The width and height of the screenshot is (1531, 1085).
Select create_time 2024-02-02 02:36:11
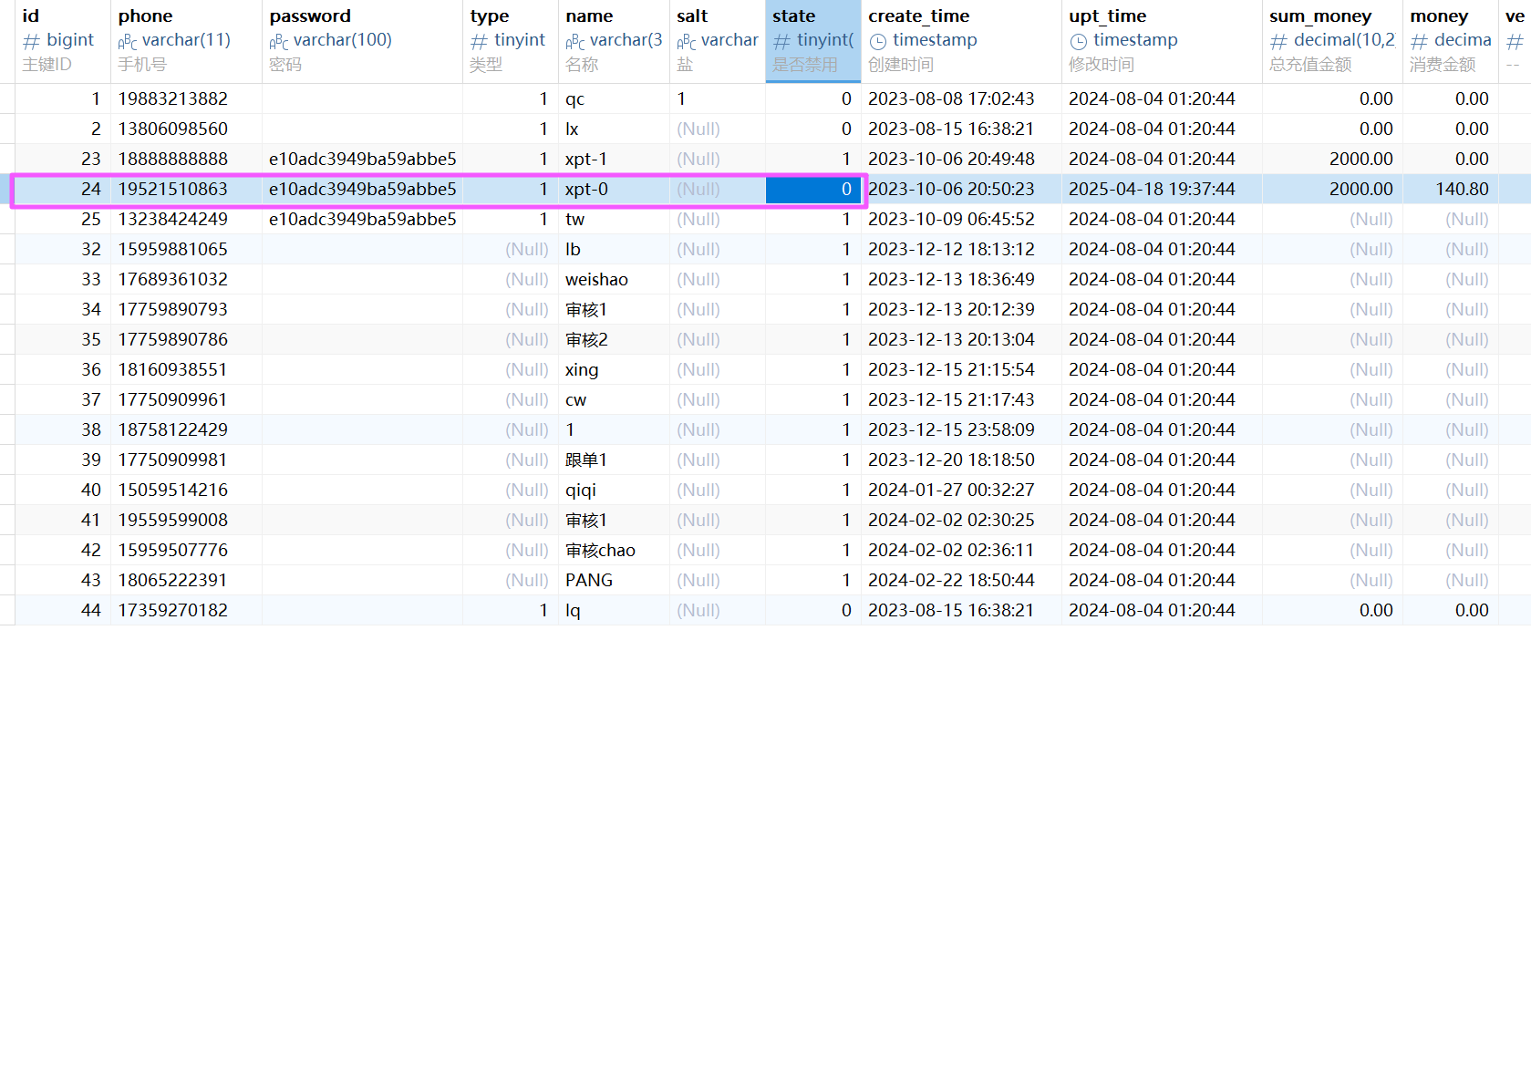point(961,550)
